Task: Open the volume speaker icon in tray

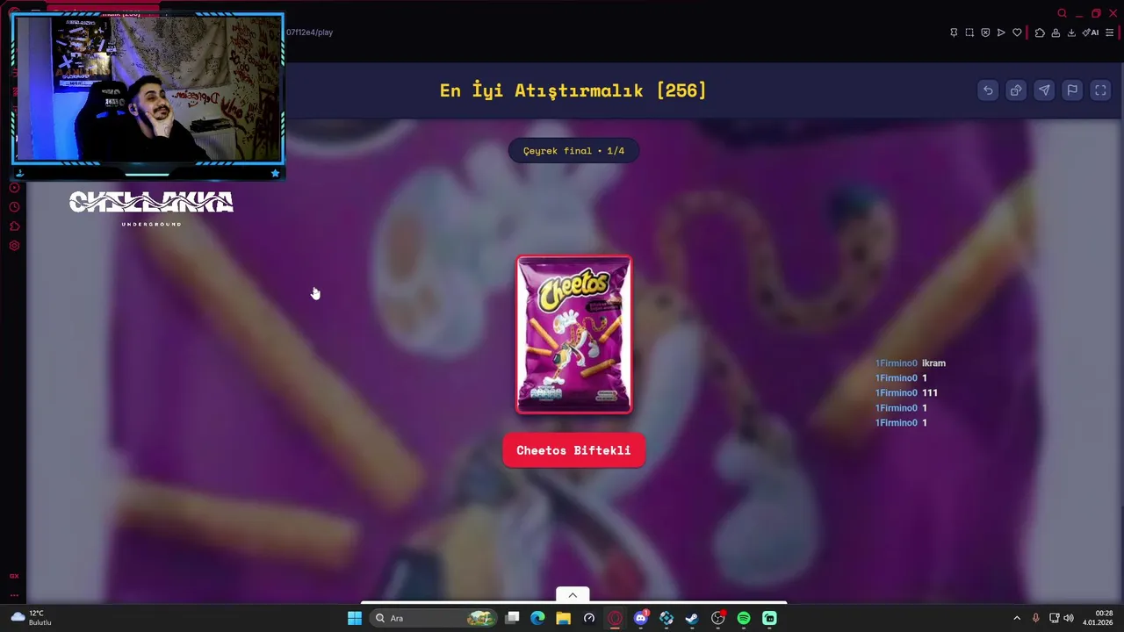Action: pyautogui.click(x=1069, y=618)
